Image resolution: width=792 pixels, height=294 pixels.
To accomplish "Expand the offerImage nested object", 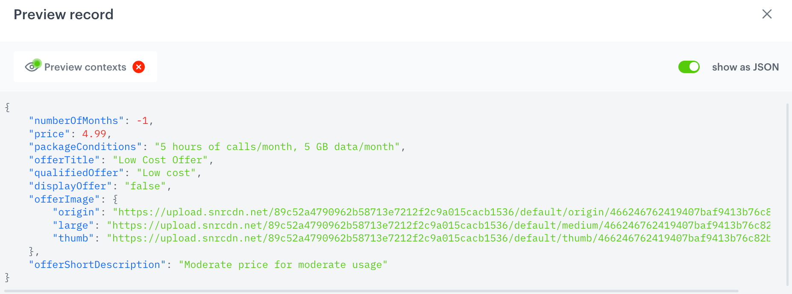I will (x=65, y=199).
